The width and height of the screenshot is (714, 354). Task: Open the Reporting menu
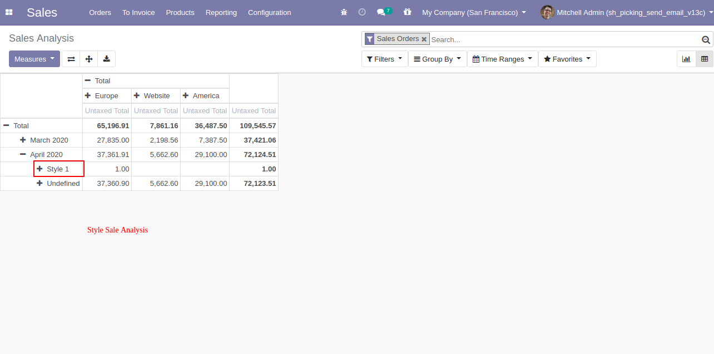pyautogui.click(x=221, y=12)
